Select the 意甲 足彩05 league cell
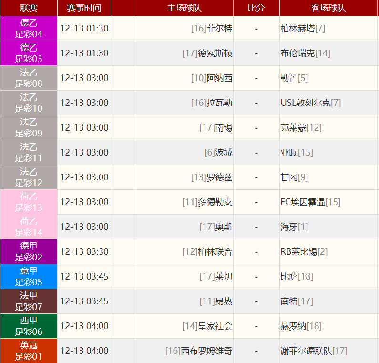379x363 pixels. pyautogui.click(x=29, y=276)
